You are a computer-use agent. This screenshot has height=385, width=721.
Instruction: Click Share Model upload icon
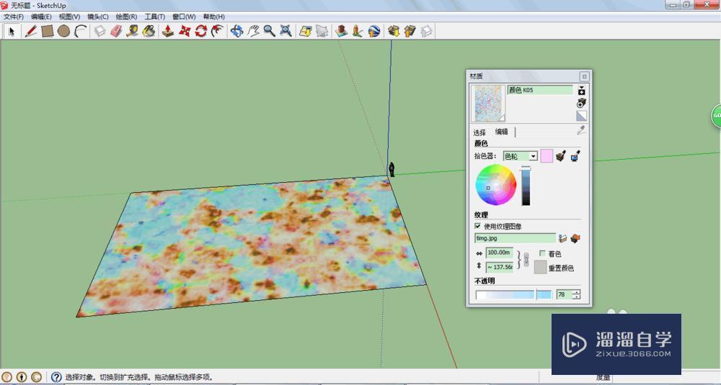click(410, 31)
